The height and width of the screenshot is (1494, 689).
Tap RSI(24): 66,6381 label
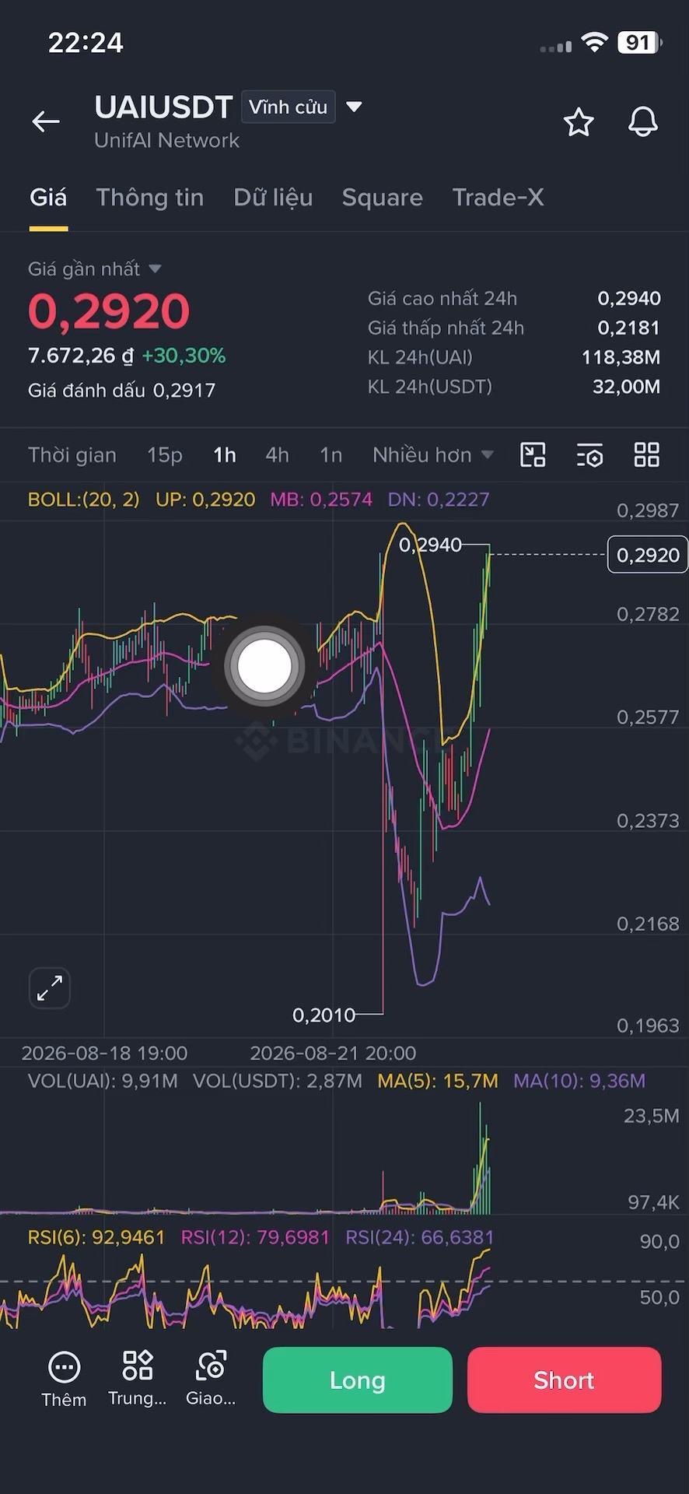coord(420,1237)
